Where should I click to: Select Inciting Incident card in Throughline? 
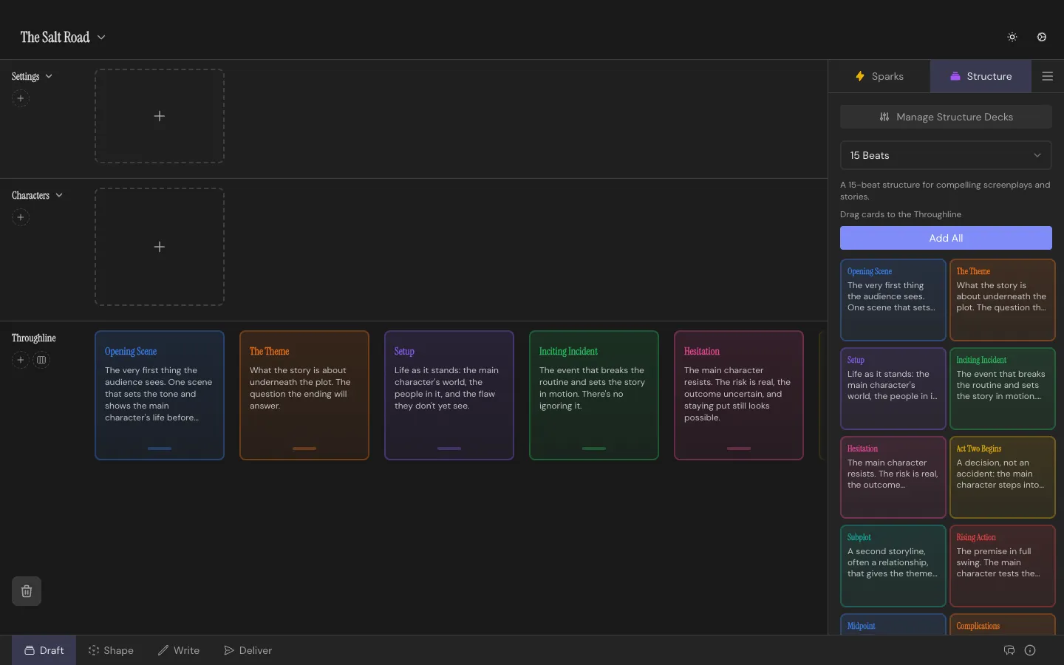pos(594,395)
